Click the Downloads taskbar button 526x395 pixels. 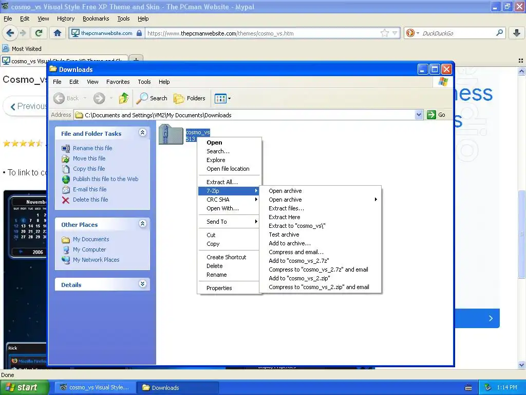point(177,387)
